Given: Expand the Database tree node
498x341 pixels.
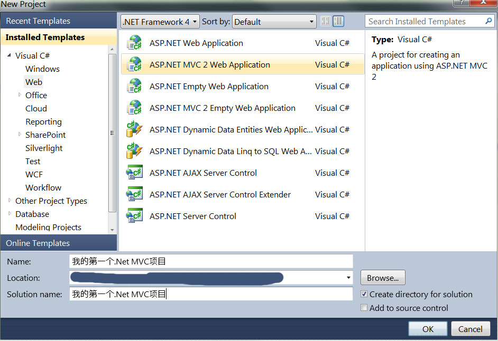Looking at the screenshot, I should 10,213.
